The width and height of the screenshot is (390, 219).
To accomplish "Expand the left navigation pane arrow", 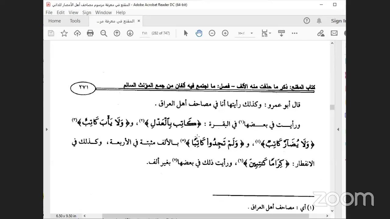I will pos(47,129).
